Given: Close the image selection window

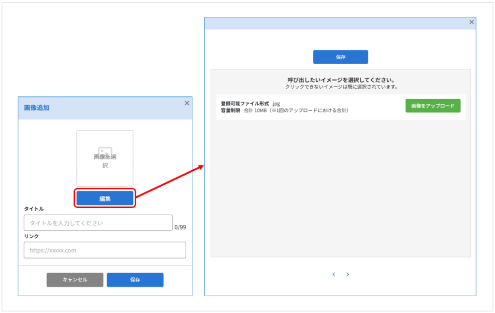Looking at the screenshot, I should pos(472,22).
